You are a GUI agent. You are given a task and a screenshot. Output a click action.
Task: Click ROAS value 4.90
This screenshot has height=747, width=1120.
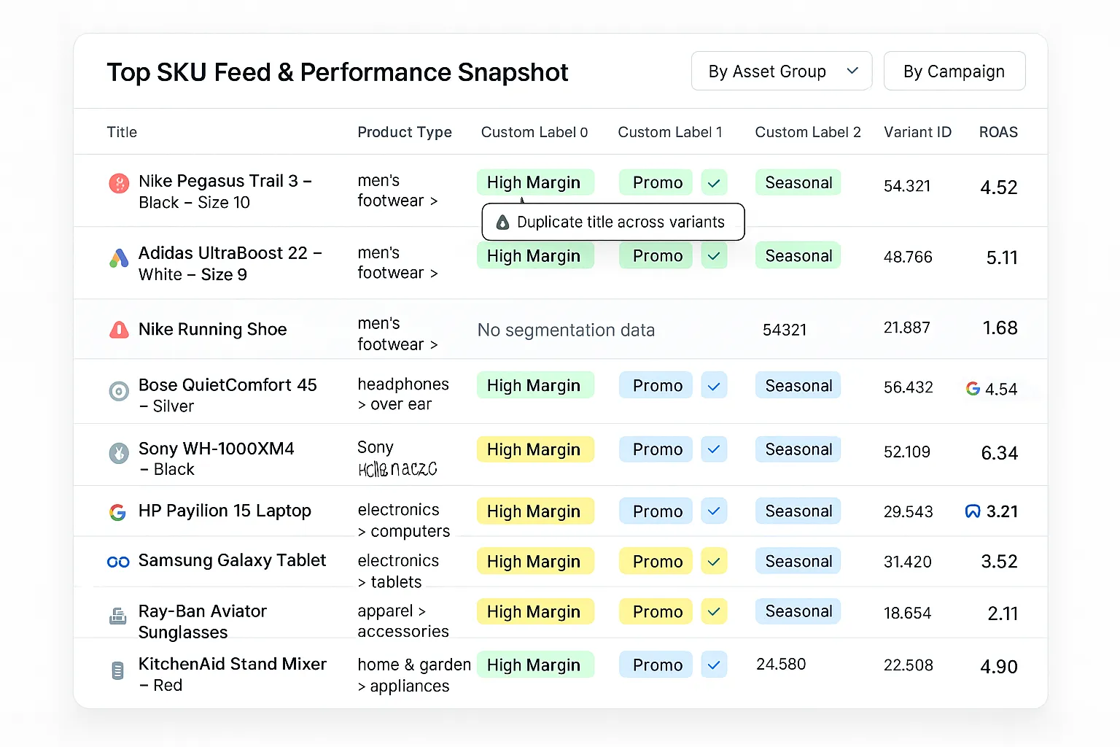click(x=999, y=667)
